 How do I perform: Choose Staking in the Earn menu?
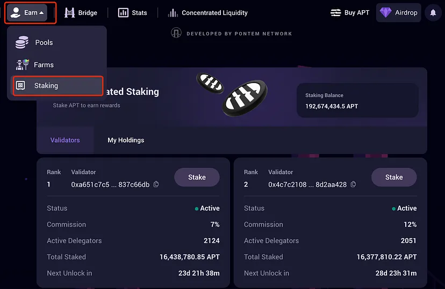(x=58, y=85)
